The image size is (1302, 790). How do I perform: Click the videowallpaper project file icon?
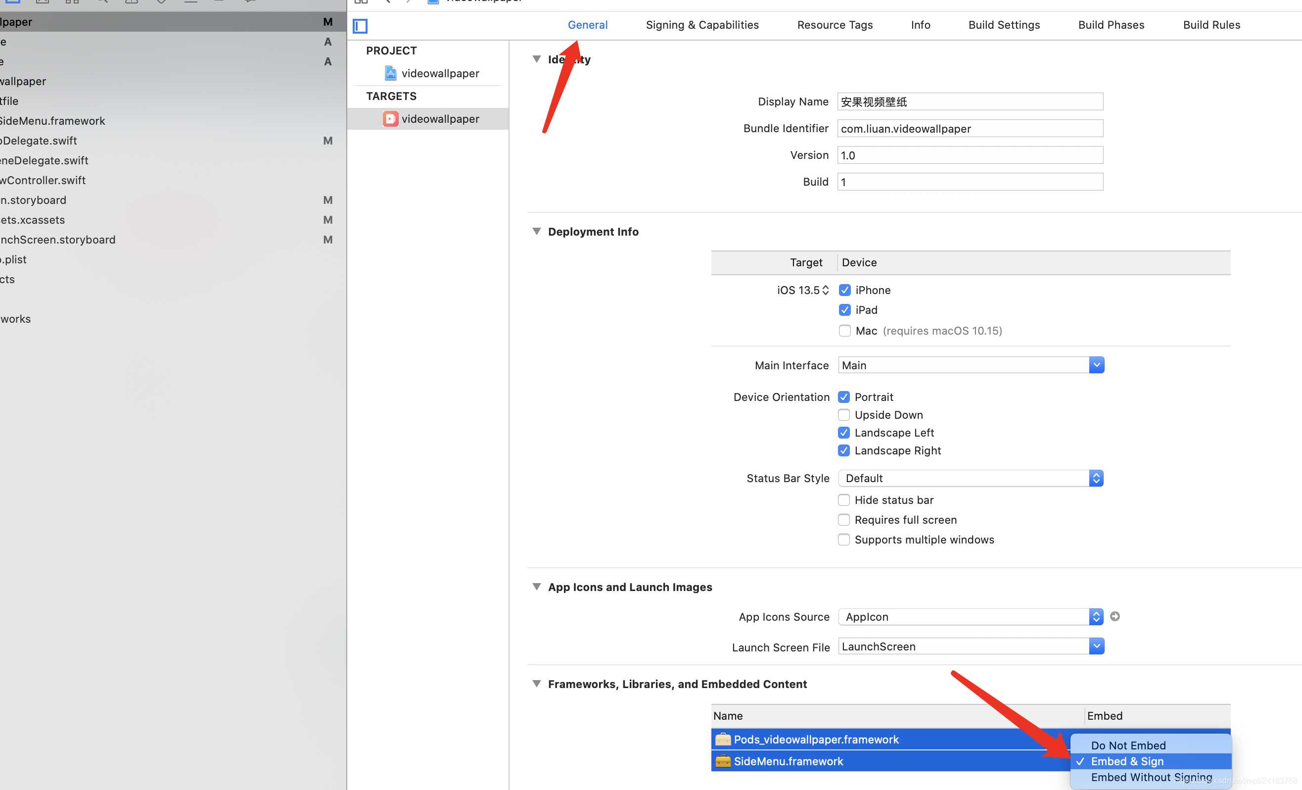(390, 73)
